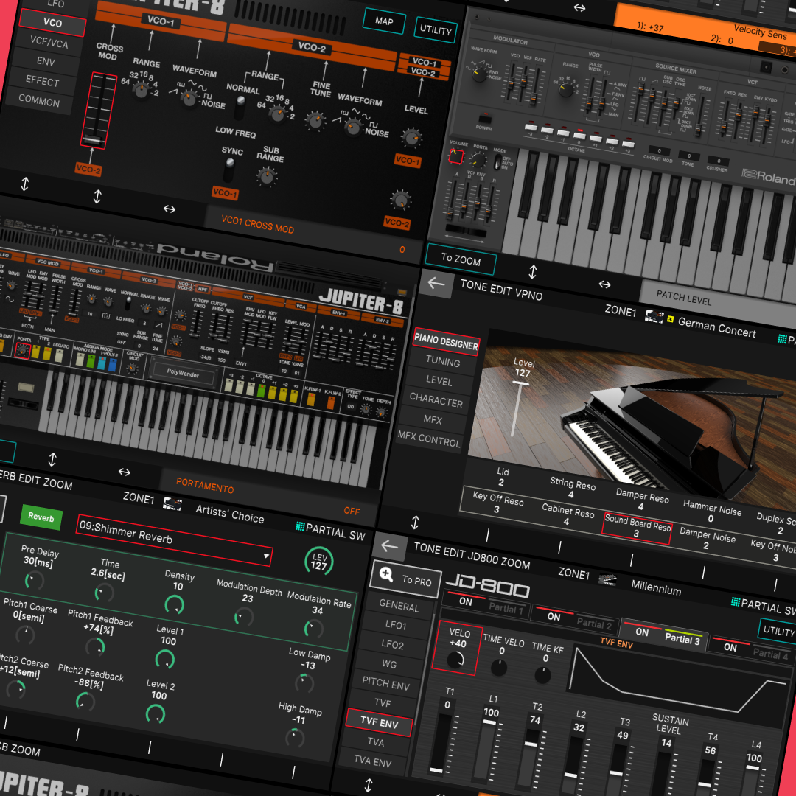The height and width of the screenshot is (796, 796).
Task: Click the vertical arrow below the Jupiter-8 full-panel keyboard
Action: point(52,459)
